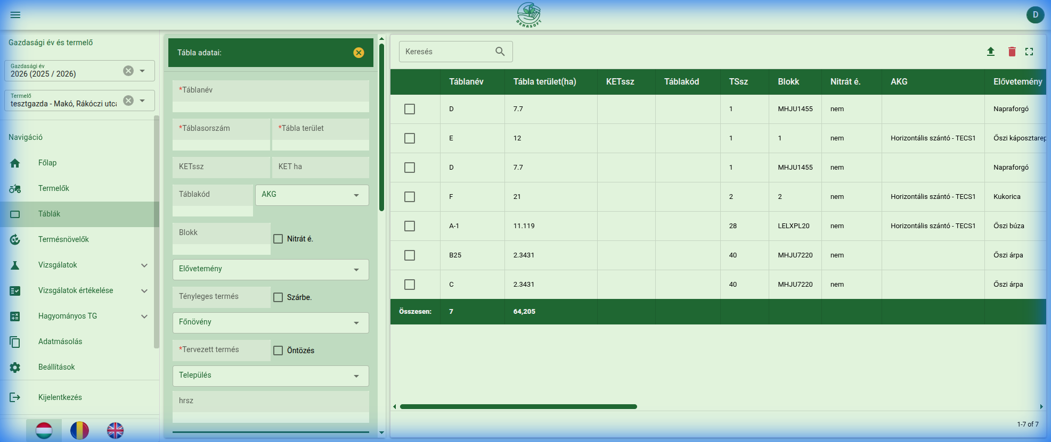
Task: Click the upload icon above the table
Action: 990,52
